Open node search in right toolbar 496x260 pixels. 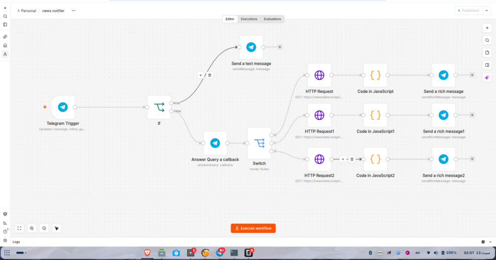[487, 41]
